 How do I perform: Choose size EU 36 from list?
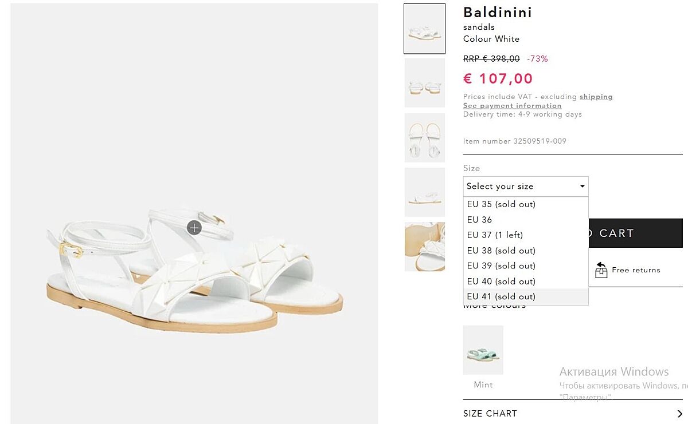[479, 220]
